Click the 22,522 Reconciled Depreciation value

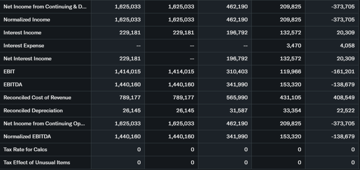point(345,111)
